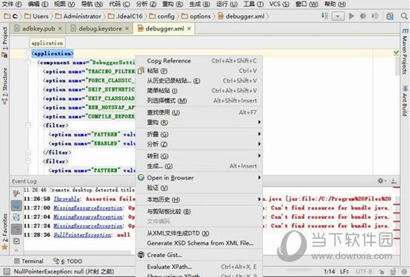Screen dimensions: 410x277
Task: Click mark-all-as-read check icon in Event Log
Action: pyautogui.click(x=16, y=241)
